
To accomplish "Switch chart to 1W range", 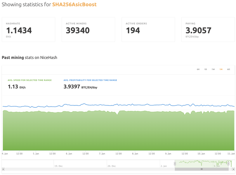I will point(213,69).
